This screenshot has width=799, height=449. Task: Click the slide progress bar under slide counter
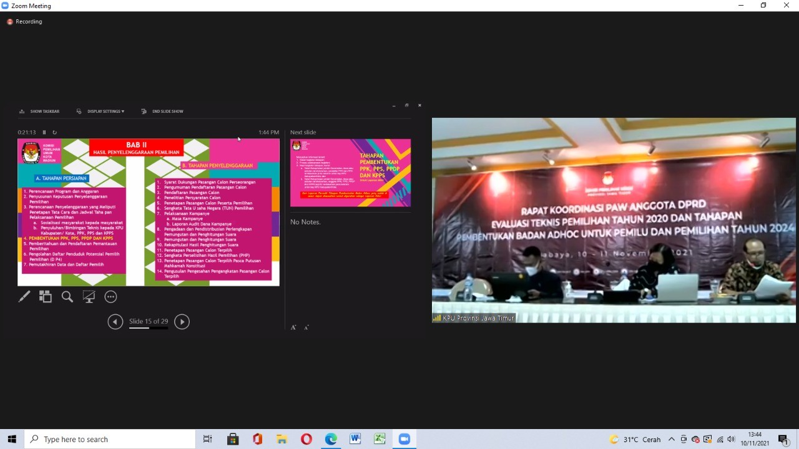pos(149,328)
